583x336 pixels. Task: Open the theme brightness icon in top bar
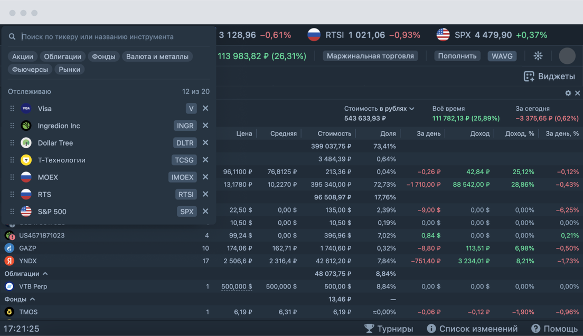click(538, 56)
